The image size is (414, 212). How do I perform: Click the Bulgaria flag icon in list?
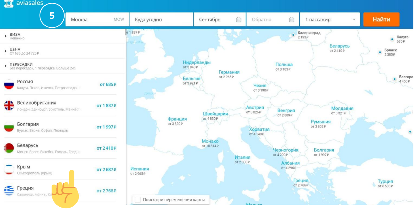(9, 127)
